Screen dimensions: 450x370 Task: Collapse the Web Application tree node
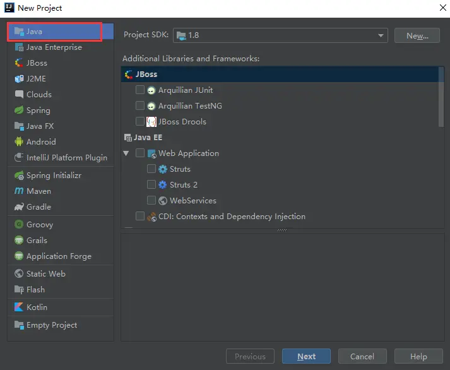click(x=126, y=153)
